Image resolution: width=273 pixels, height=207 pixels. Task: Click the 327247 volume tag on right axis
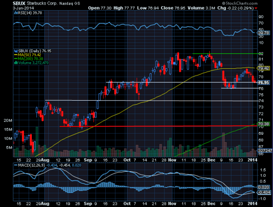[265, 151]
